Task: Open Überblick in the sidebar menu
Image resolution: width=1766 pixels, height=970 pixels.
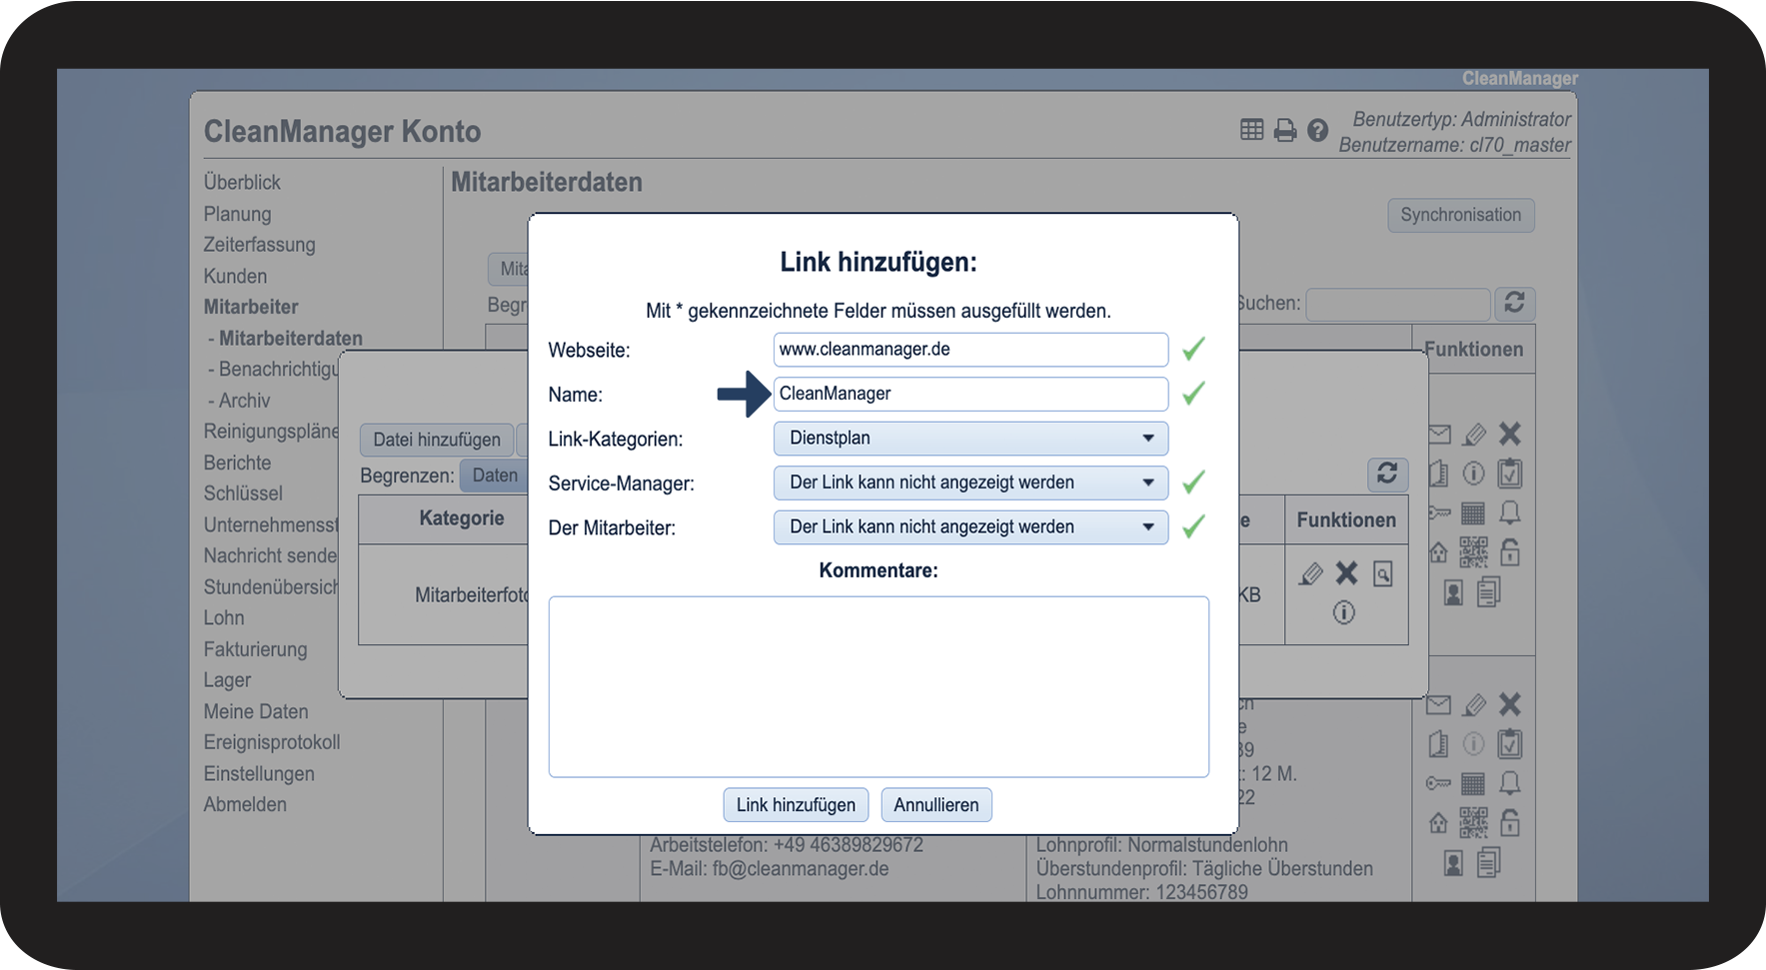Action: click(x=242, y=183)
